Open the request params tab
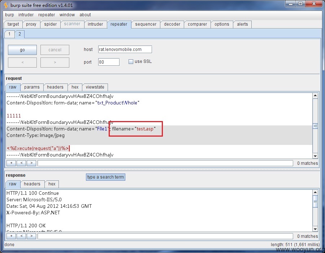 (x=32, y=87)
